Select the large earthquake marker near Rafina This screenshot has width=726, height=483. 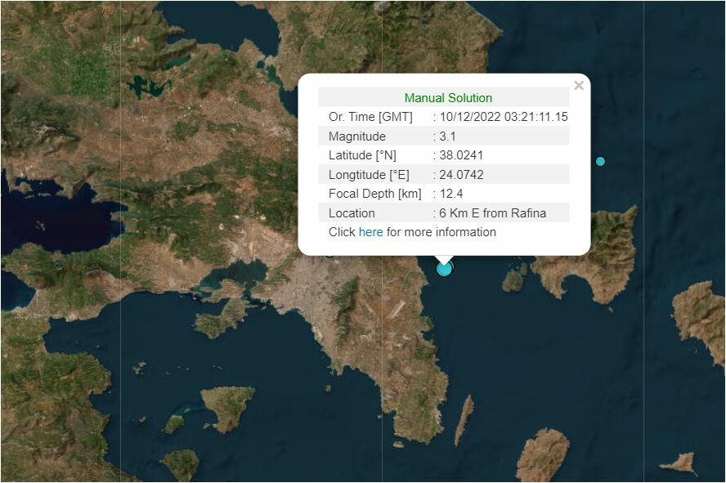pos(444,269)
